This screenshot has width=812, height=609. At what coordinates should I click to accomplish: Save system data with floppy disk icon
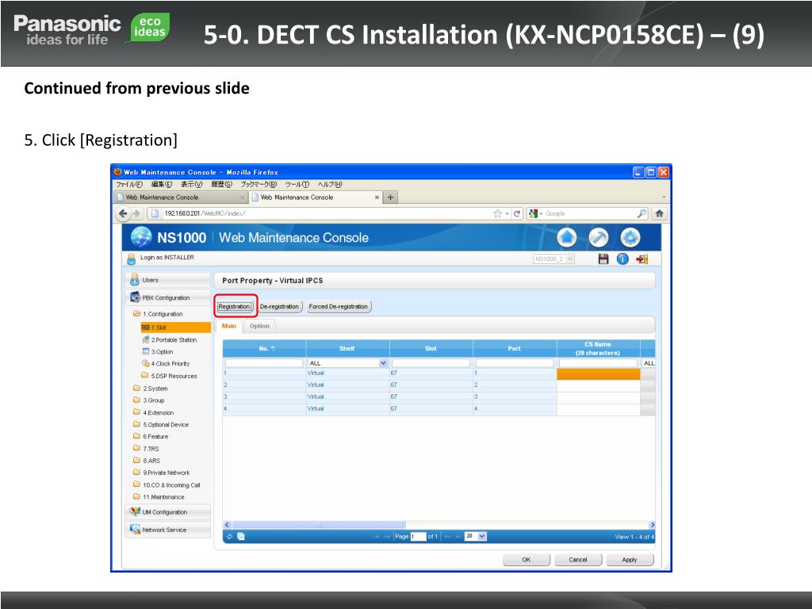pos(603,259)
